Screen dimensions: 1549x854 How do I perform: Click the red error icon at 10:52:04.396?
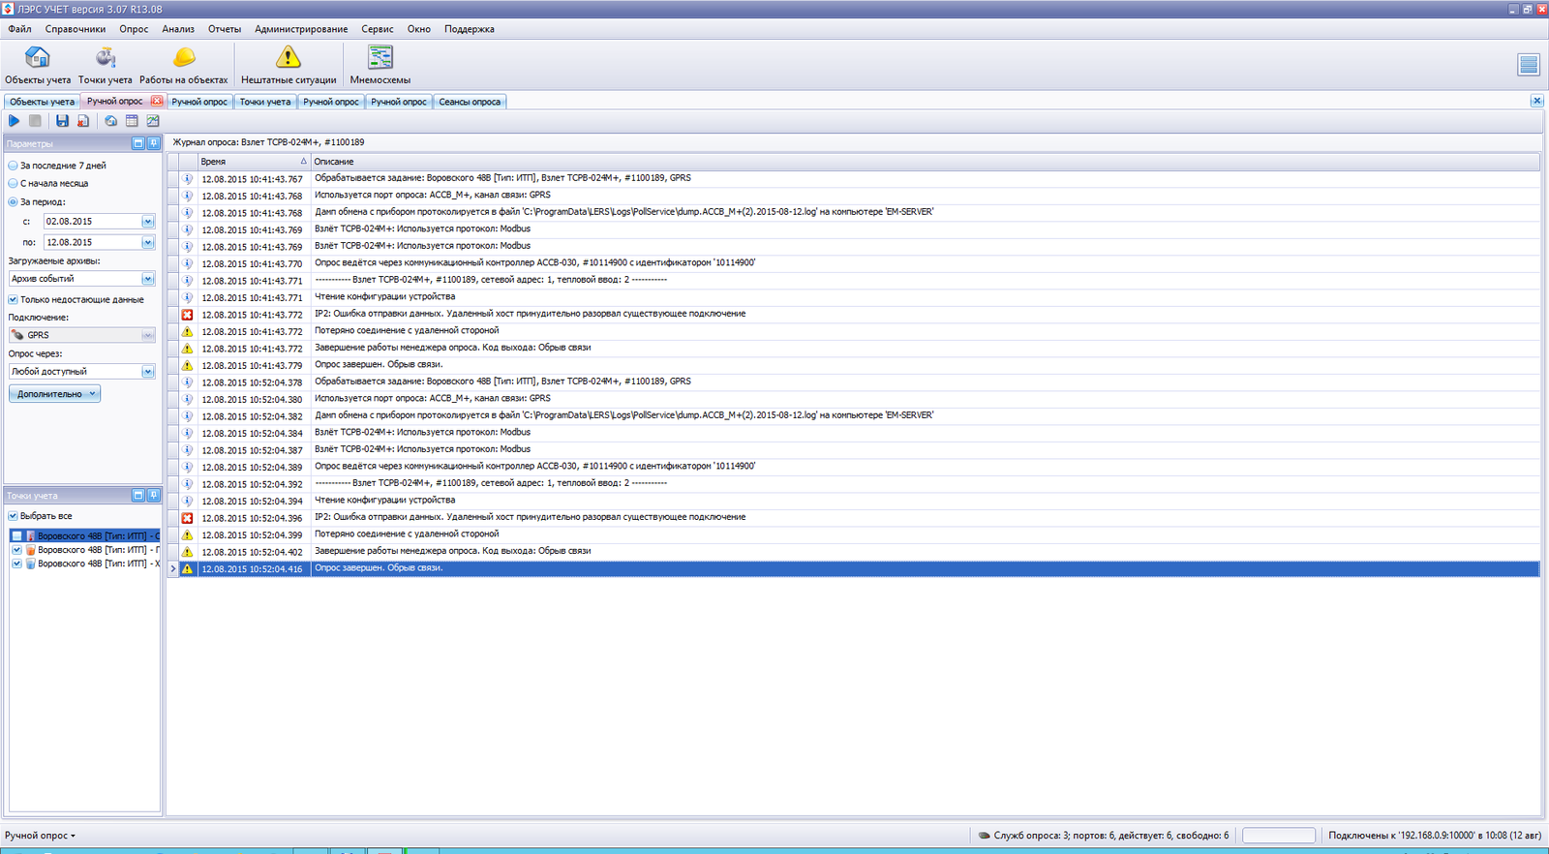(x=188, y=518)
